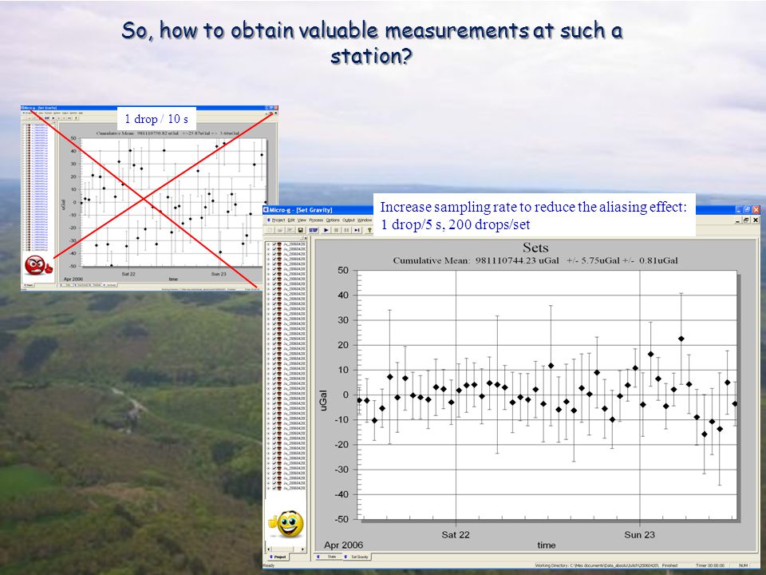Open the Edit menu
Viewport: 766px width, 575px height.
(291, 220)
